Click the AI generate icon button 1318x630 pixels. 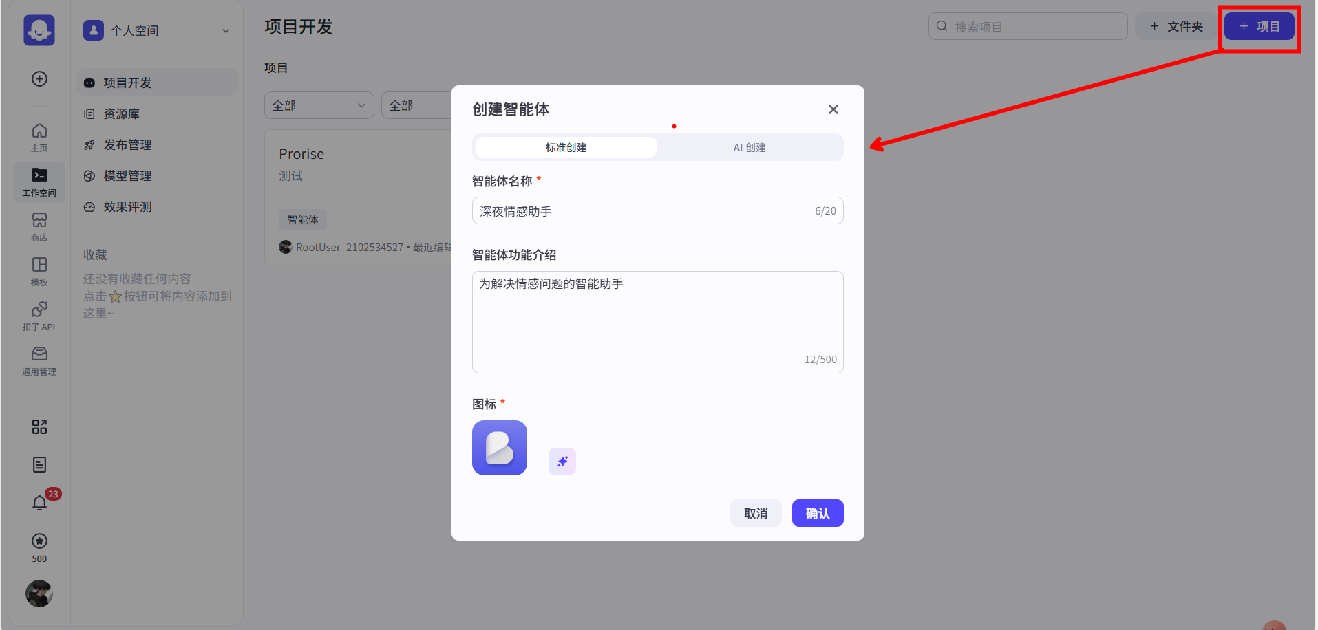(x=562, y=461)
